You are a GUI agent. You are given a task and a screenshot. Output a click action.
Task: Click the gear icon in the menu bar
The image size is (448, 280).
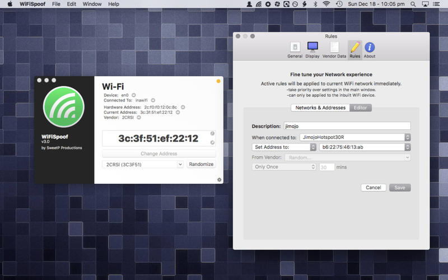pos(268,4)
